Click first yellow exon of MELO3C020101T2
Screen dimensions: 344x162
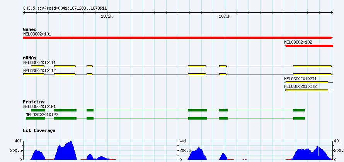coord(34,74)
